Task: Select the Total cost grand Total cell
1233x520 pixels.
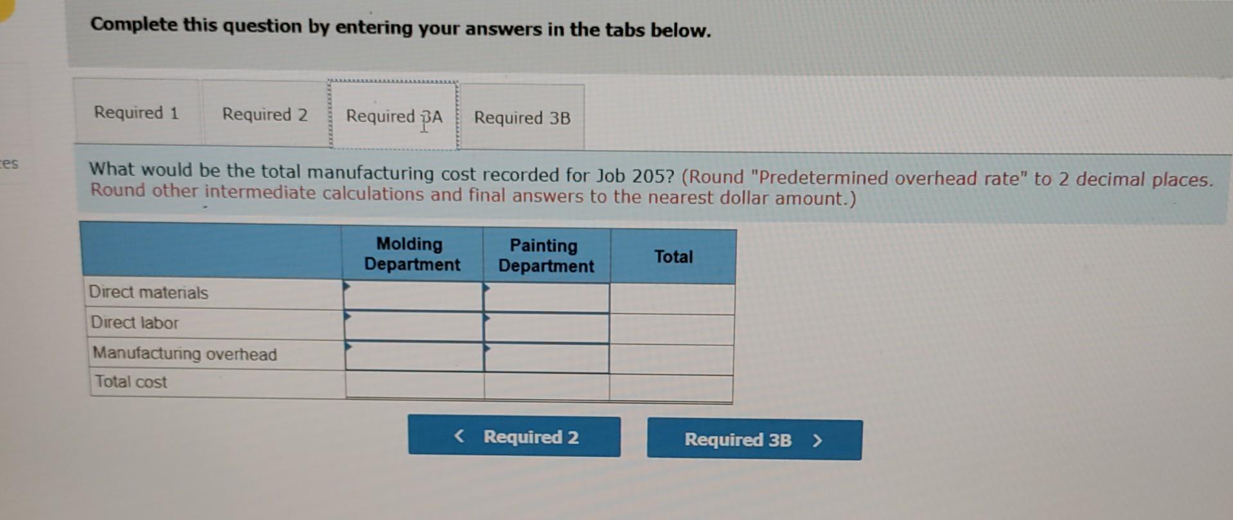Action: click(672, 384)
